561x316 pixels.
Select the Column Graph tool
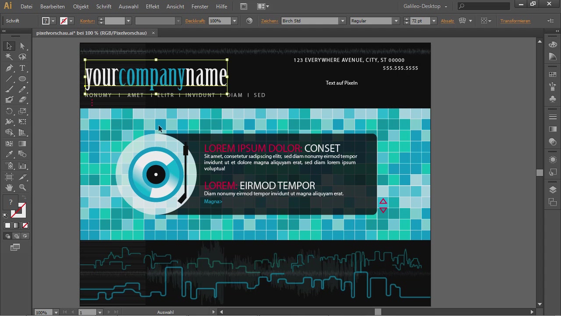(x=22, y=166)
